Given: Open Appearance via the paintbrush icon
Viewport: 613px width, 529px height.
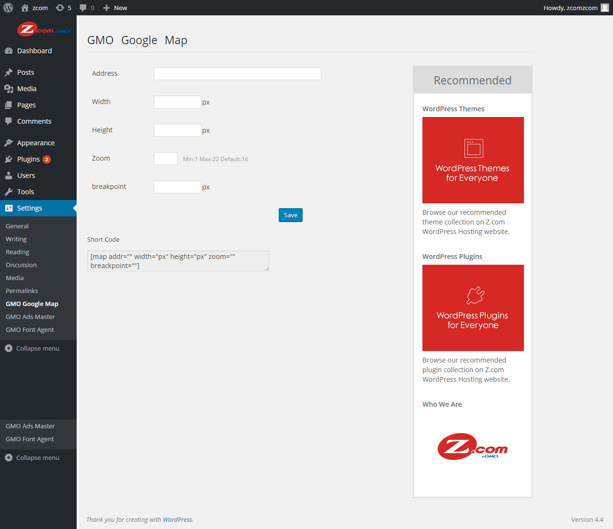Looking at the screenshot, I should (9, 143).
